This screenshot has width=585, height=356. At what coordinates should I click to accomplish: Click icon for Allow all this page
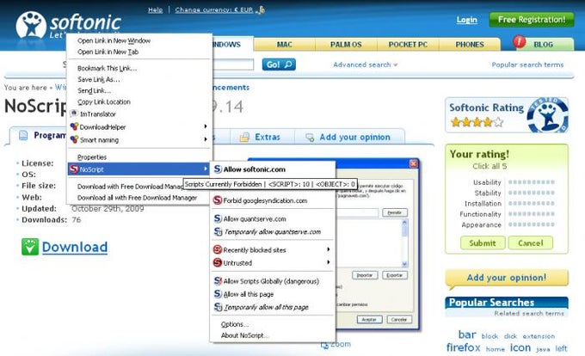218,294
